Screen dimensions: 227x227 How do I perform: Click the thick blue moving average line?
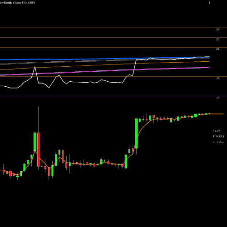pyautogui.click(x=105, y=59)
